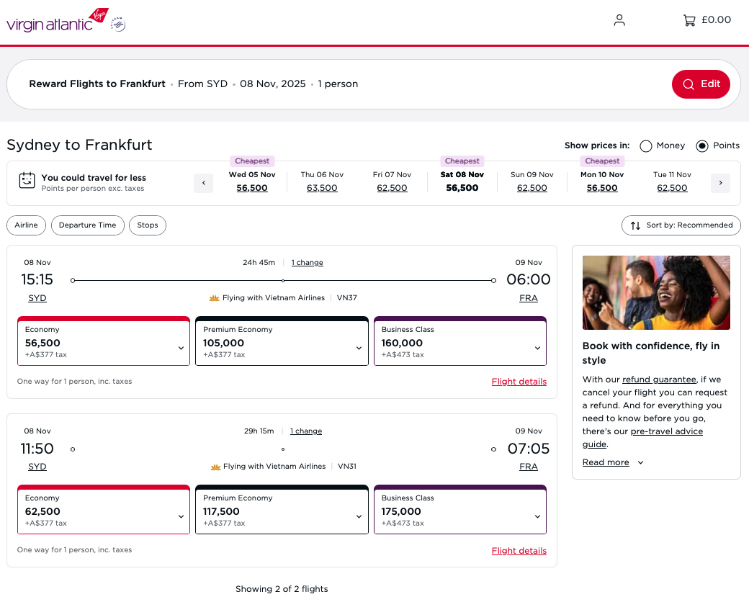Select Sat 08 Nov date

462,181
